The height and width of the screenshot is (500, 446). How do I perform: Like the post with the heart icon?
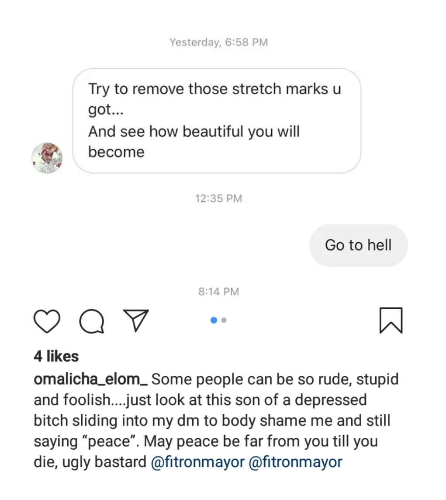tap(47, 321)
